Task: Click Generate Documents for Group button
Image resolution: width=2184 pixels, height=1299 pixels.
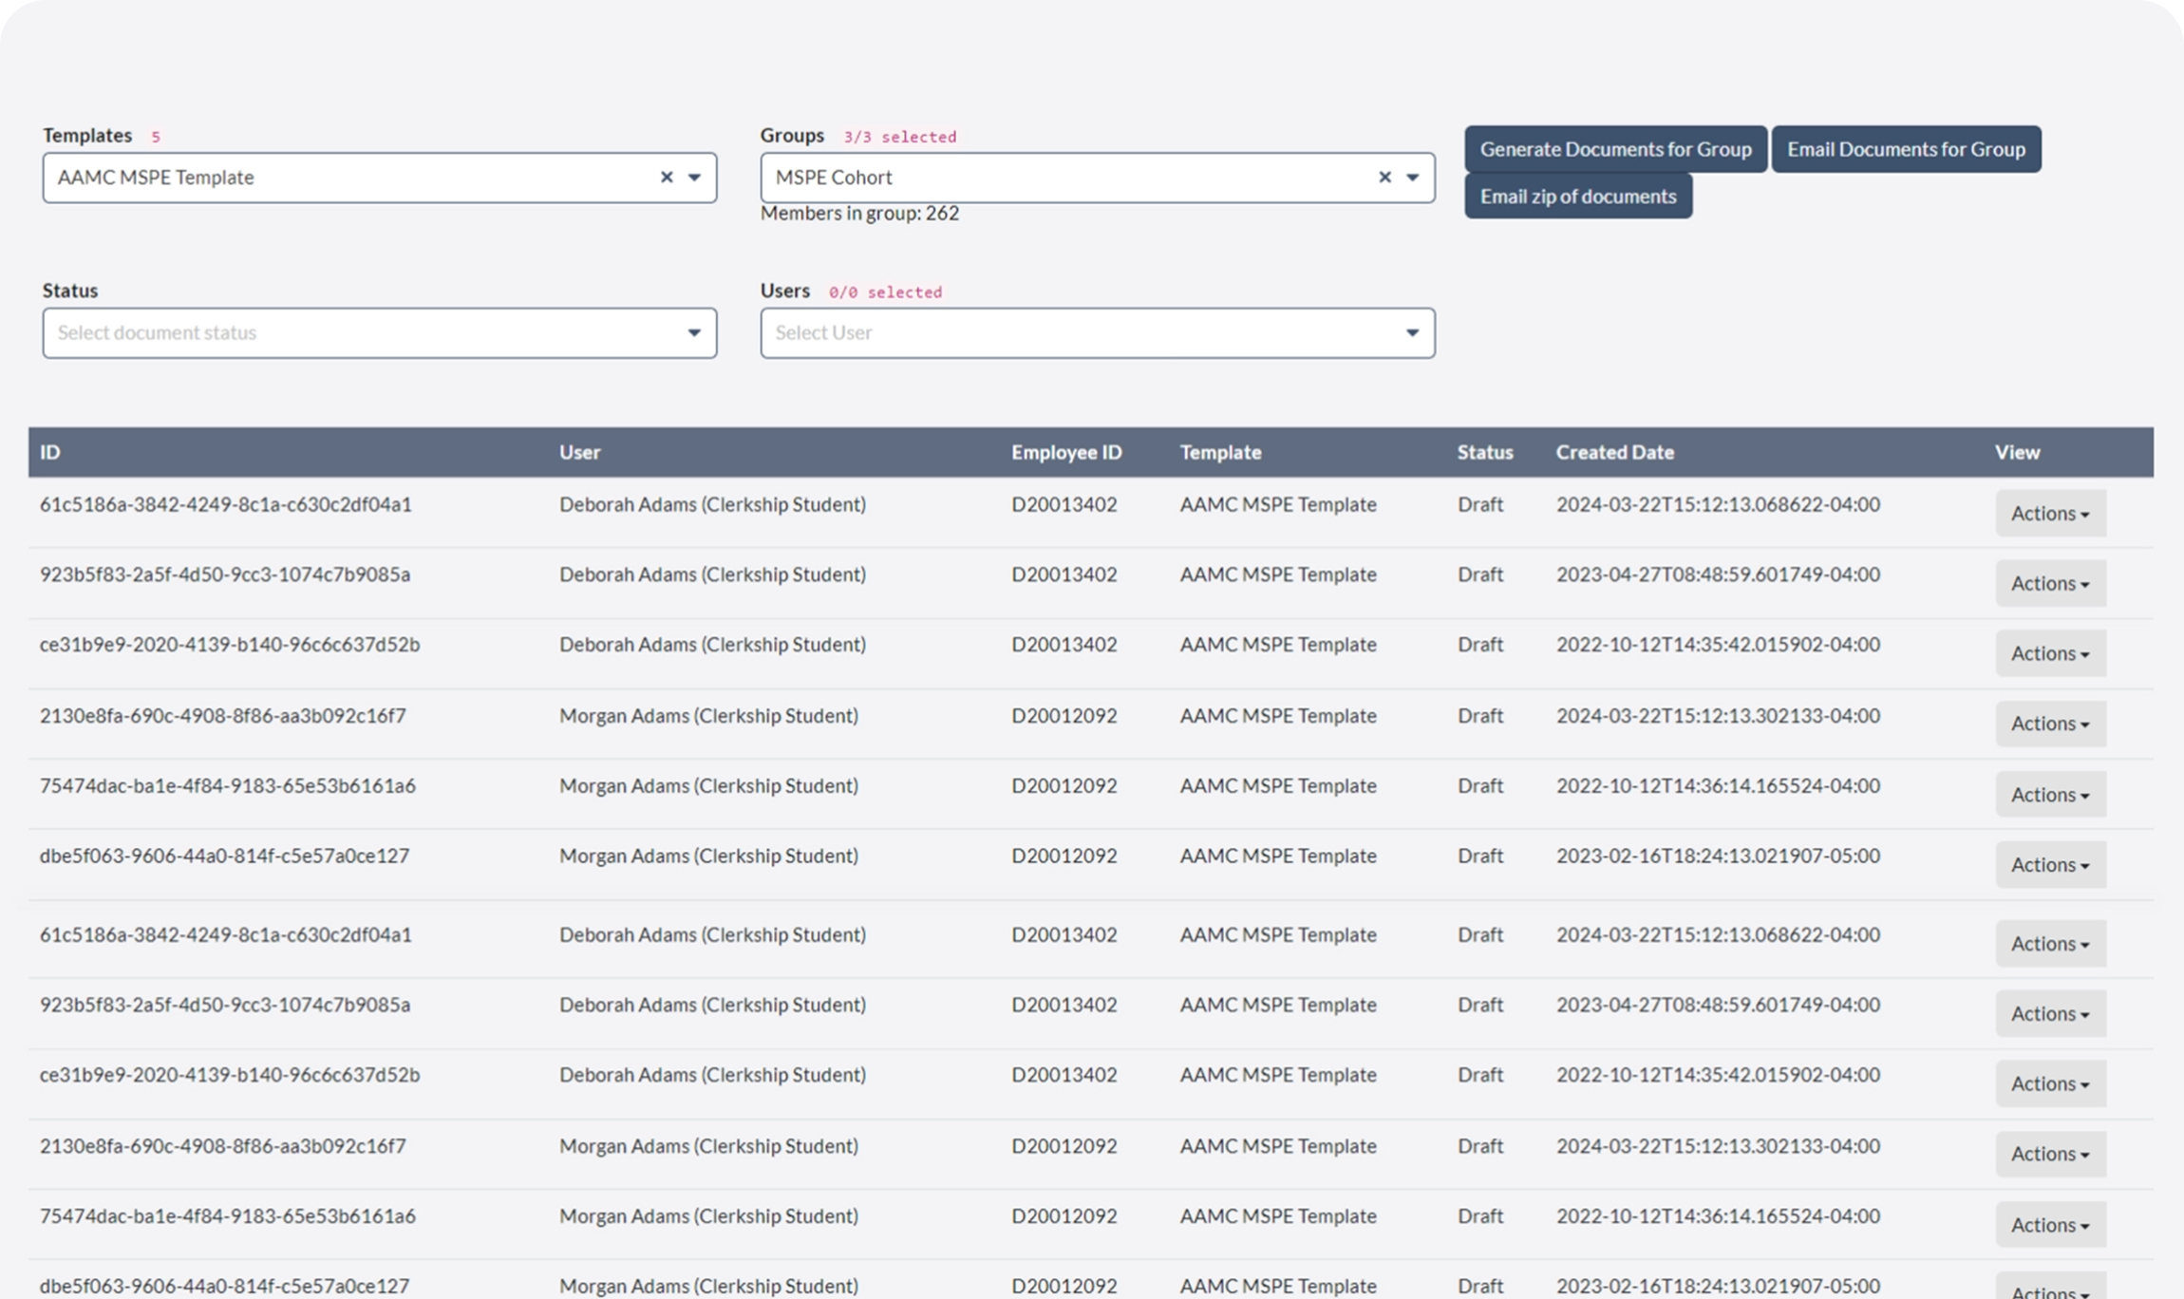Action: (x=1615, y=149)
